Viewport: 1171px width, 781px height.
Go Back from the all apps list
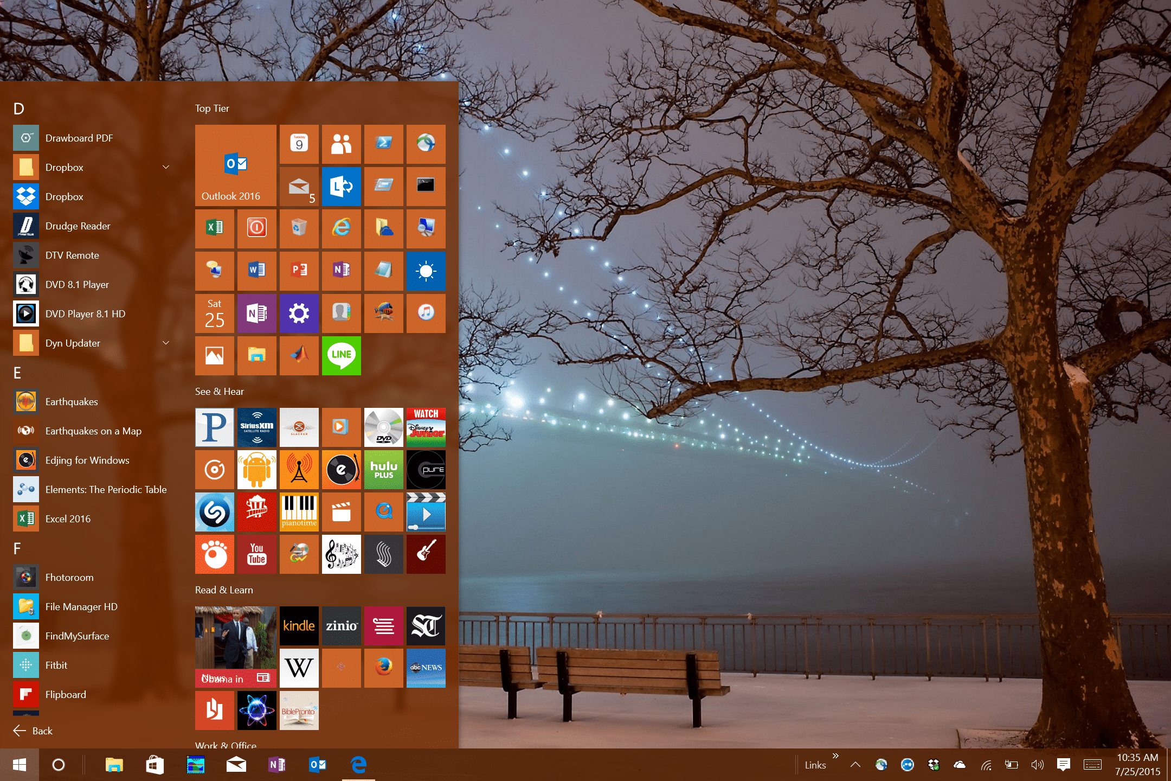[x=33, y=731]
